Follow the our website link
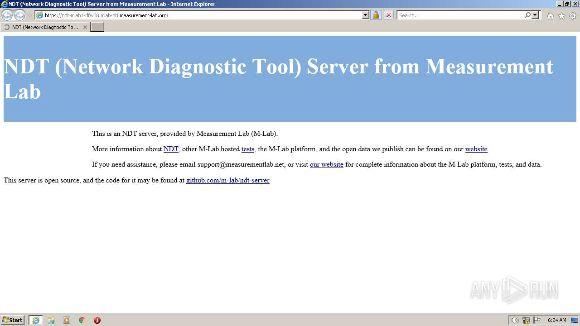The height and width of the screenshot is (326, 580). (327, 164)
